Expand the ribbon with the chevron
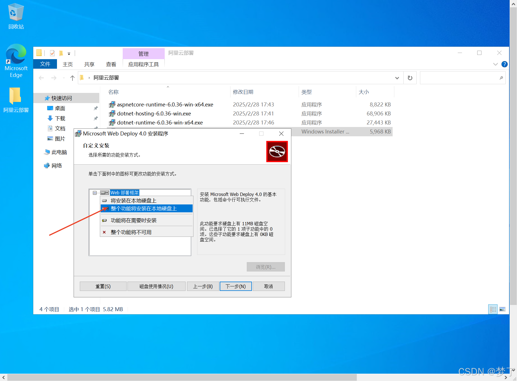The width and height of the screenshot is (517, 381). [496, 64]
